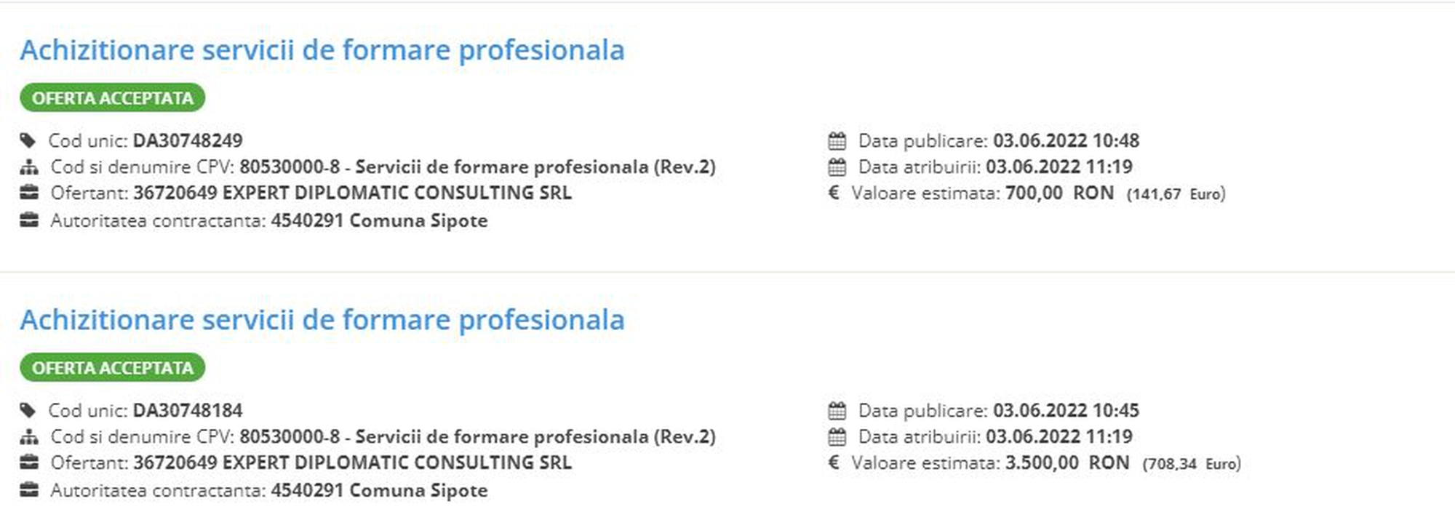Click calendar icon beside Data publicare 10:48

coord(837,141)
